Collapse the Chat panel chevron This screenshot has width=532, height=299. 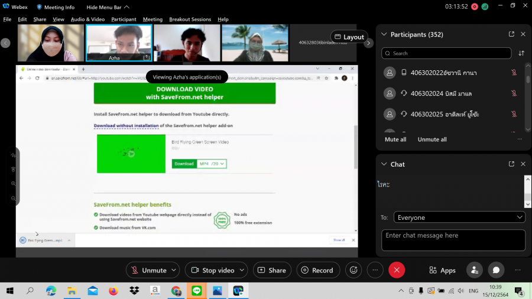[384, 164]
